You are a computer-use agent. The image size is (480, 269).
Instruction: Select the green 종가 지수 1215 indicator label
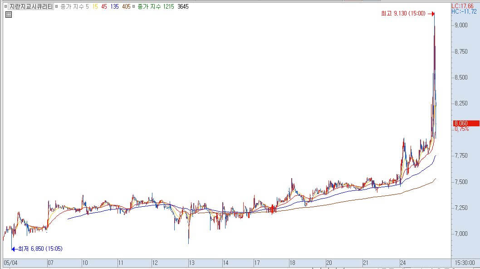coord(156,6)
